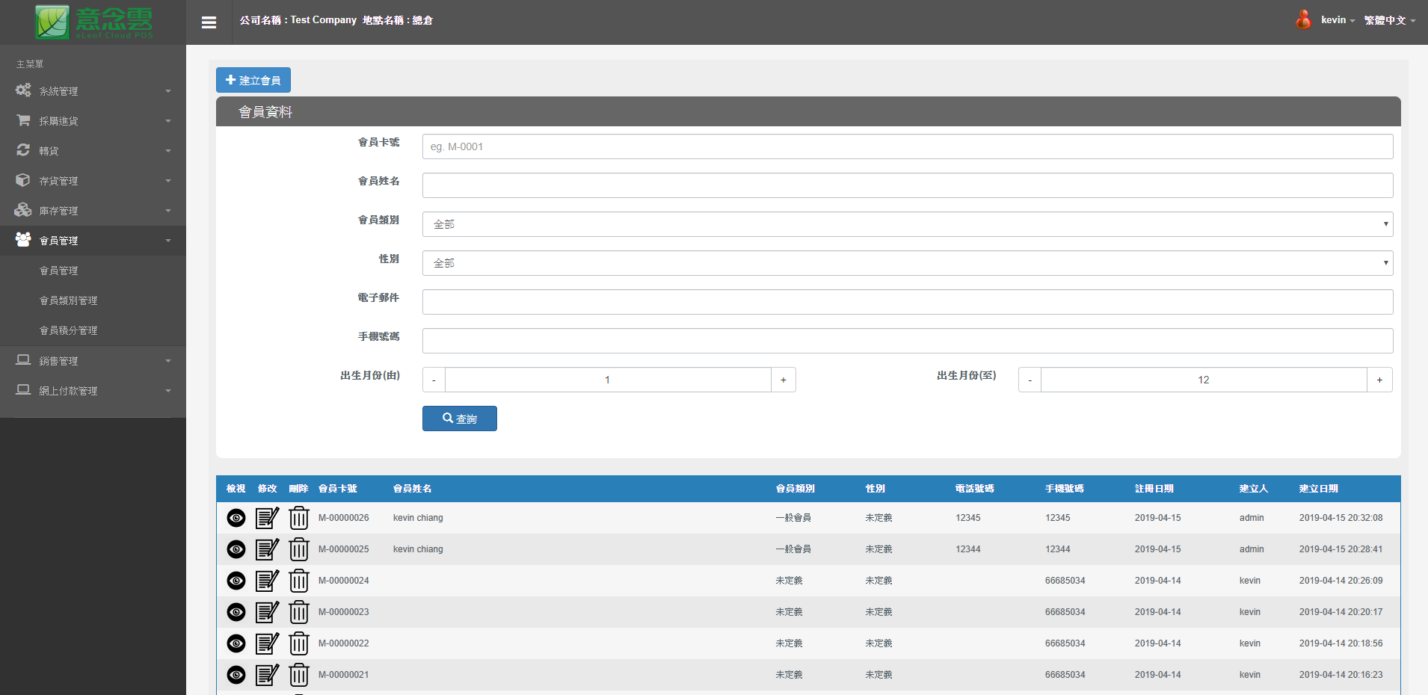
Task: Expand the 系統管理 sidebar menu
Action: pyautogui.click(x=93, y=91)
